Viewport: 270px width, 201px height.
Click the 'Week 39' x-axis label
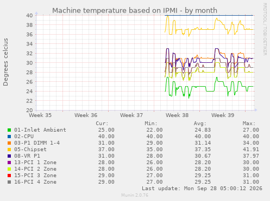coord(223,115)
